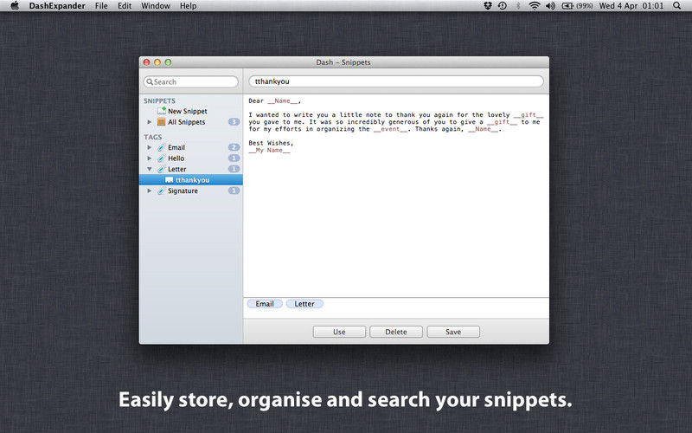Close the Dash Snippets window

(x=146, y=62)
